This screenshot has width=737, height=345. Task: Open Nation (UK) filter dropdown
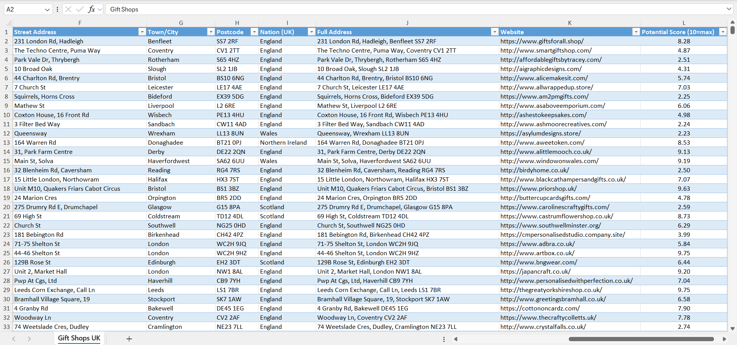tap(311, 32)
